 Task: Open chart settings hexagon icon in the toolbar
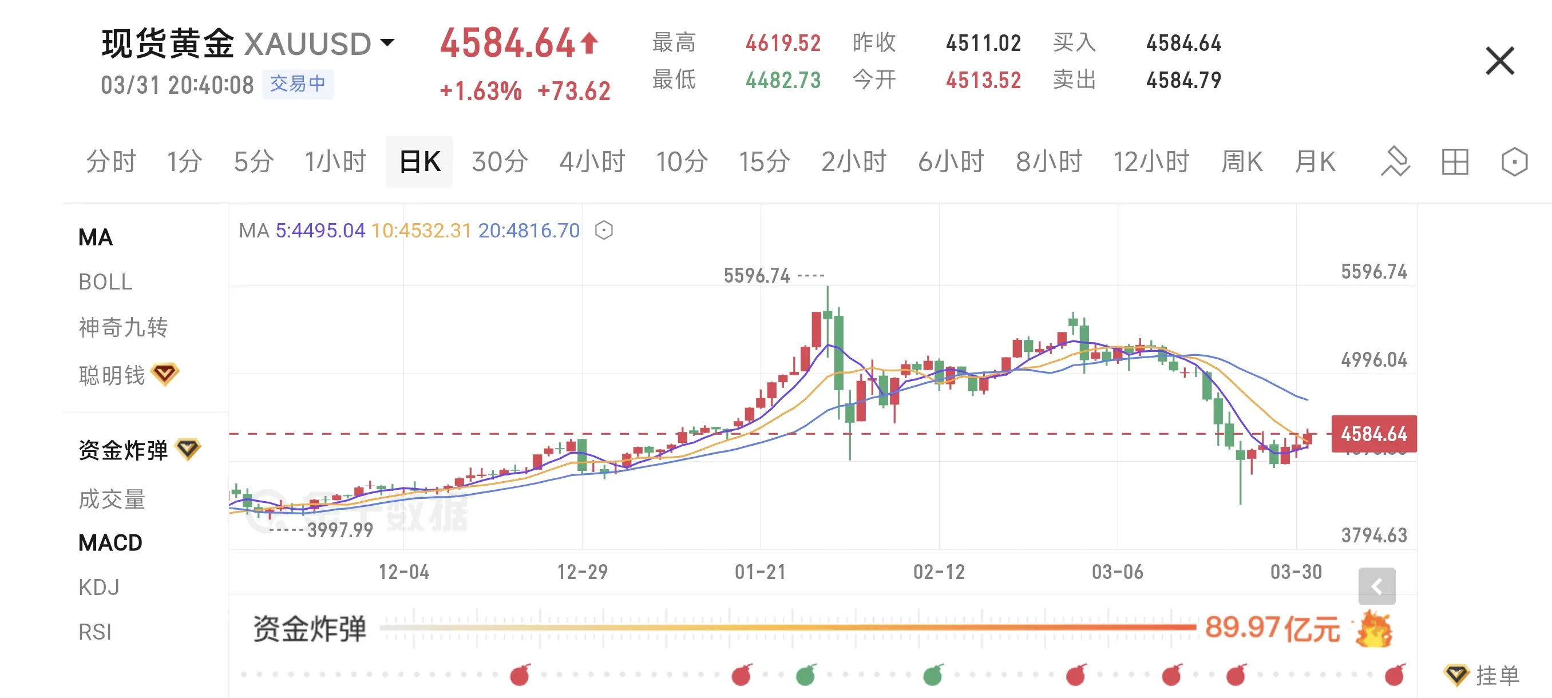pos(1514,161)
